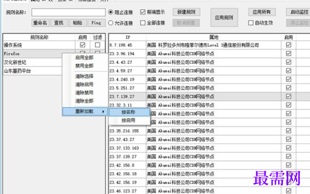Click the 重命名 button

click(40, 23)
